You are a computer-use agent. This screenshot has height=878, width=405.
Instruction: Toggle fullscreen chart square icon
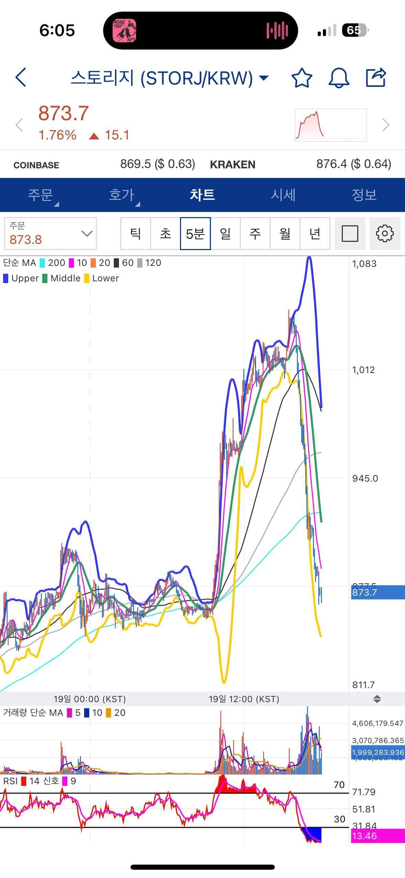[x=350, y=234]
